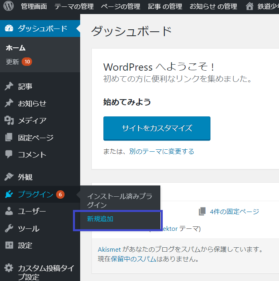Choose 新規追加 from the plugin flyout
This screenshot has width=279, height=281.
click(100, 219)
